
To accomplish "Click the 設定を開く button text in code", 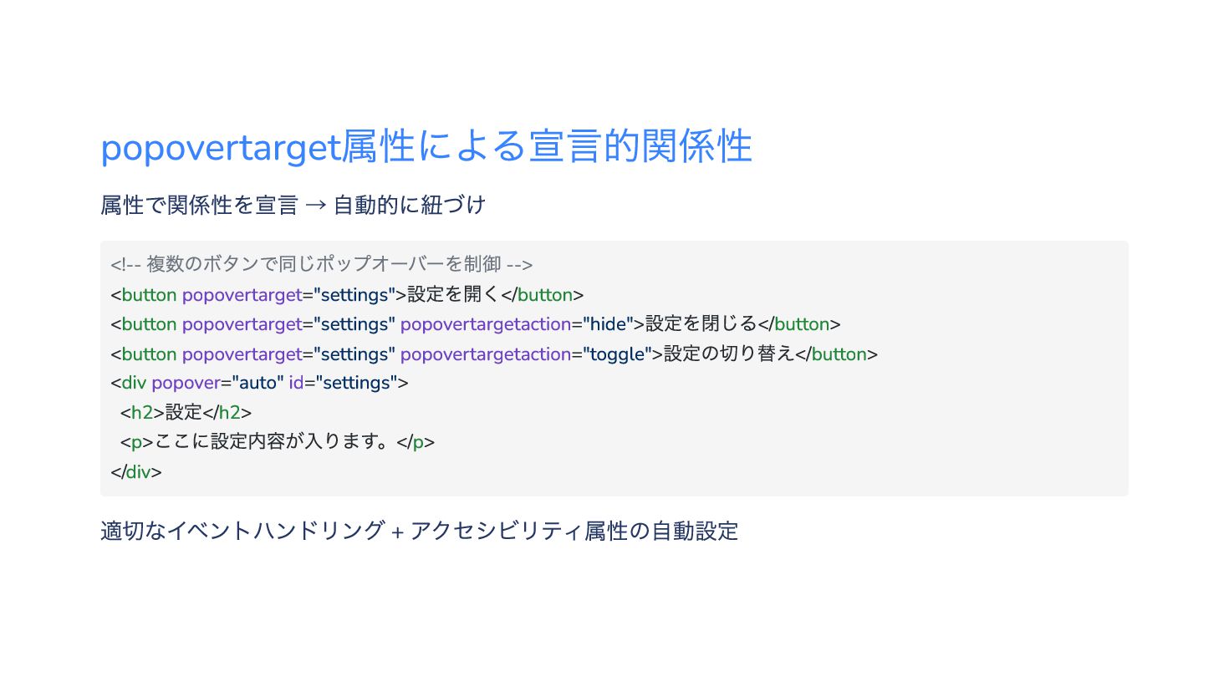I will 452,294.
